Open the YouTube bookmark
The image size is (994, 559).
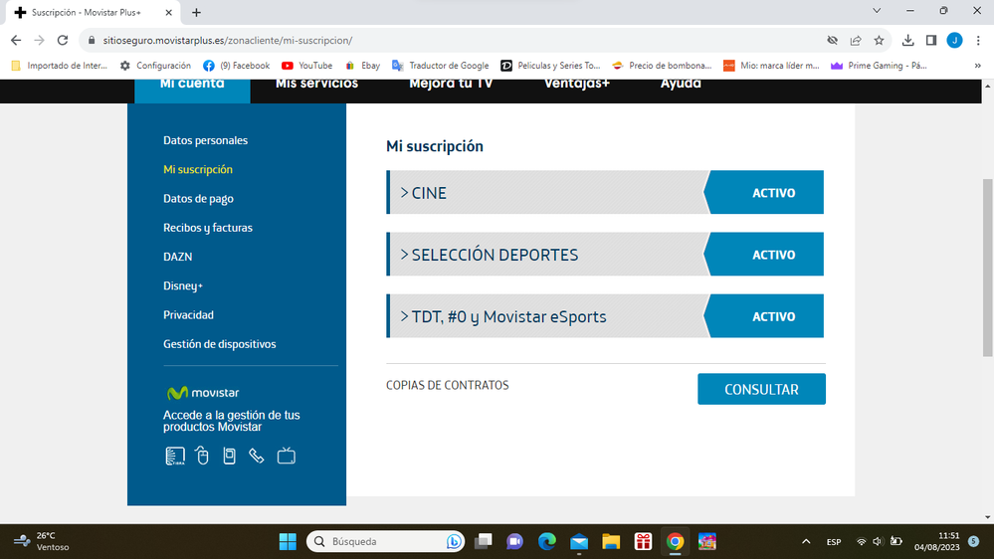(306, 66)
